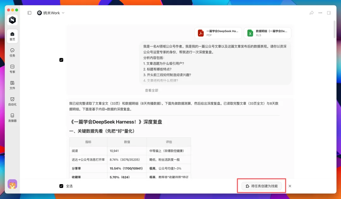
Task: Open the 专家 experts sidebar icon
Action: pos(12,69)
